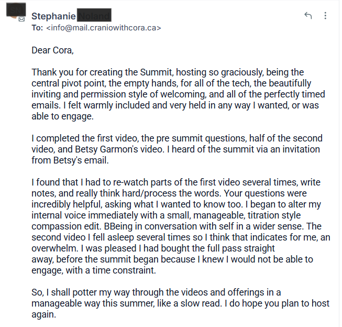The image size is (342, 327).
Task: Click the redacted surname block in header
Action: pyautogui.click(x=94, y=16)
